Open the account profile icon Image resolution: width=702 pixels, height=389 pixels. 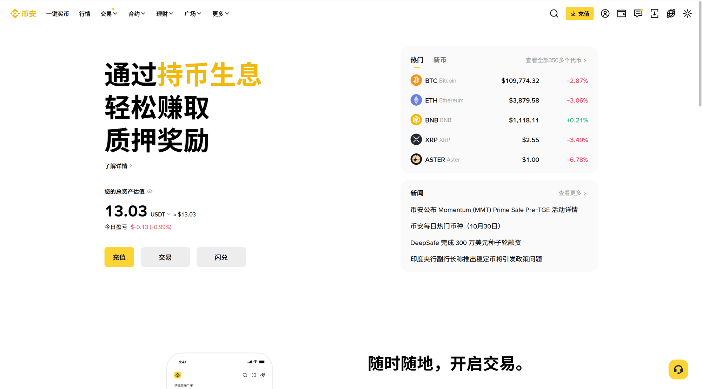(605, 13)
